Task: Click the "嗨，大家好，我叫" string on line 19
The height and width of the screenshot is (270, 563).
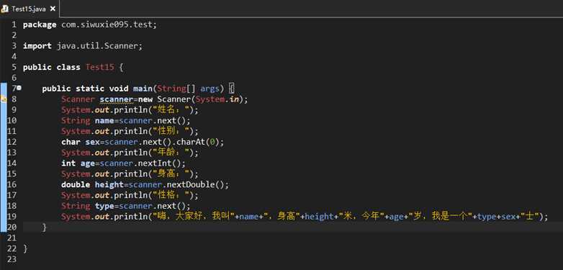Action: click(194, 217)
